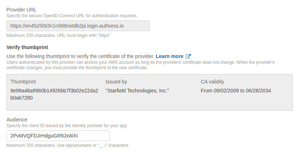Screen dimensions: 306x159
Task: Click empty area of the gray thumbprint panel
Action: [x=215, y=103]
